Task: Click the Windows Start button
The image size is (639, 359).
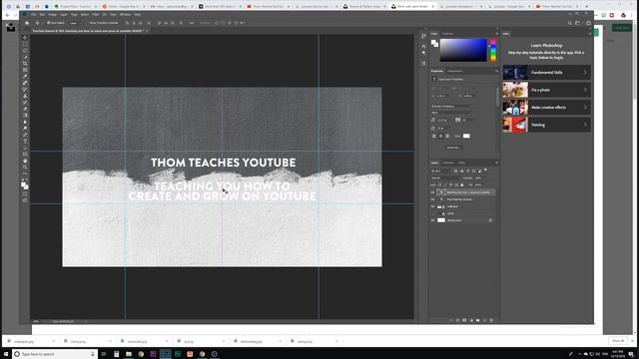Action: click(x=6, y=354)
